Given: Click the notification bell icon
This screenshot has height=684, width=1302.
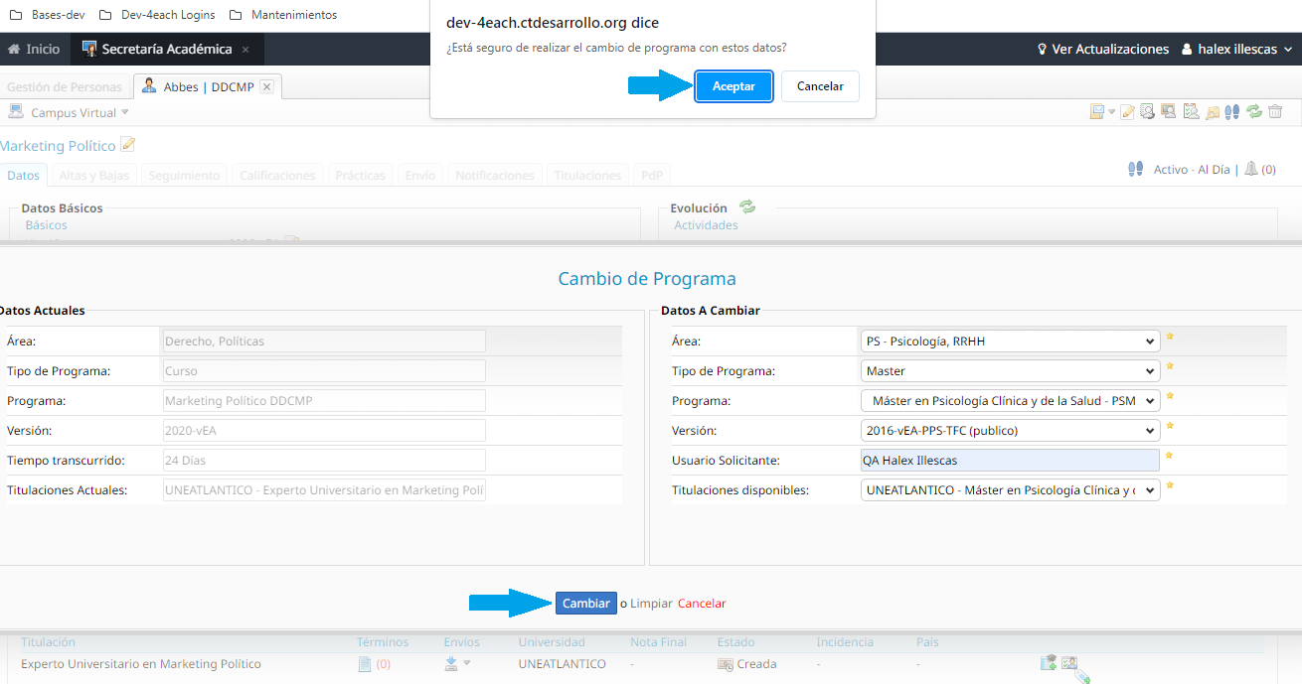Looking at the screenshot, I should pyautogui.click(x=1250, y=169).
